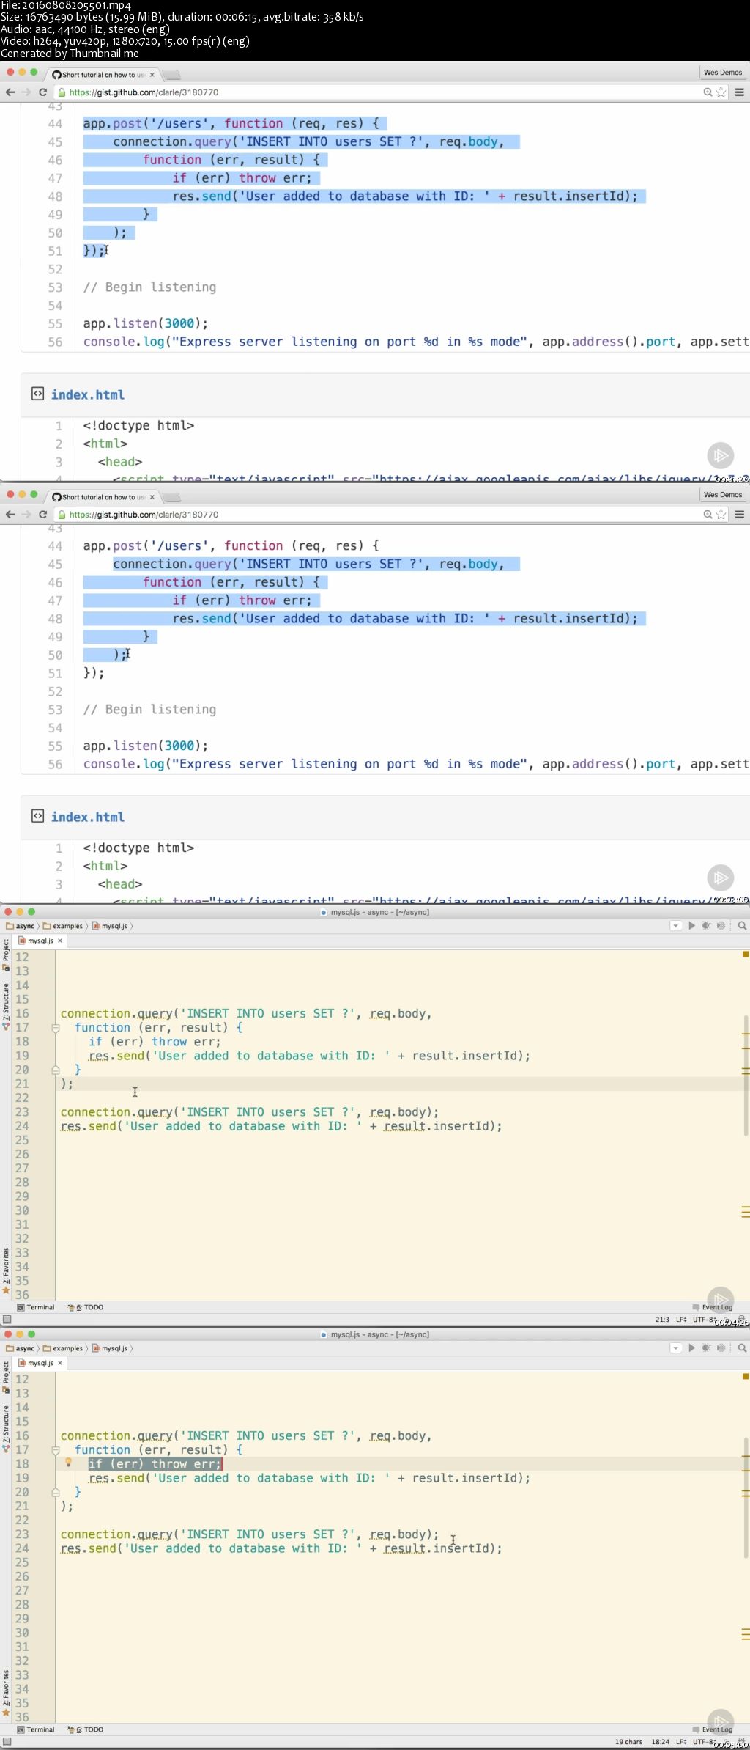Click the 18:24 caret position in the last IDE status bar
Screen dimensions: 750x1750
(x=660, y=1742)
